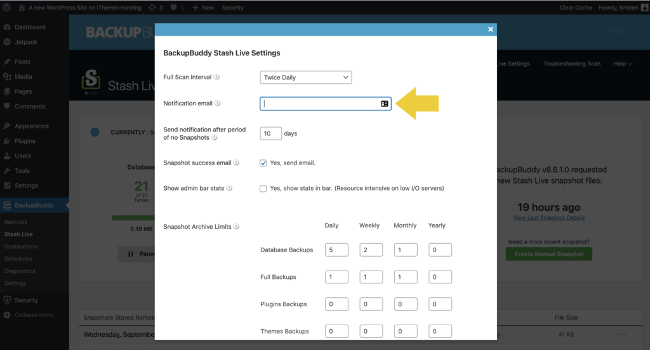Open the Full Scan Interval dropdown
The width and height of the screenshot is (650, 350).
(x=306, y=77)
